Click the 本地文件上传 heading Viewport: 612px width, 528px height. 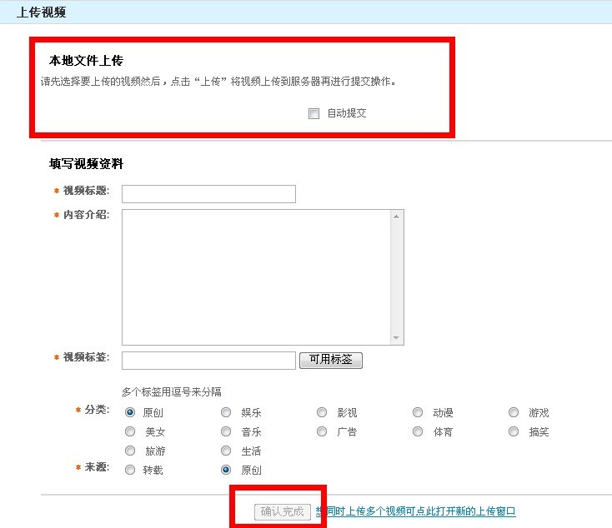coord(86,61)
